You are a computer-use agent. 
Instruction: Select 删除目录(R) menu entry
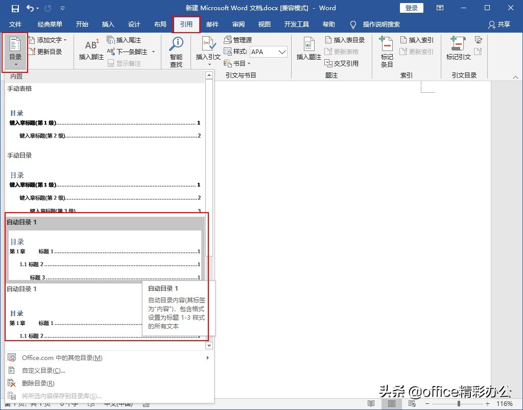(109, 383)
